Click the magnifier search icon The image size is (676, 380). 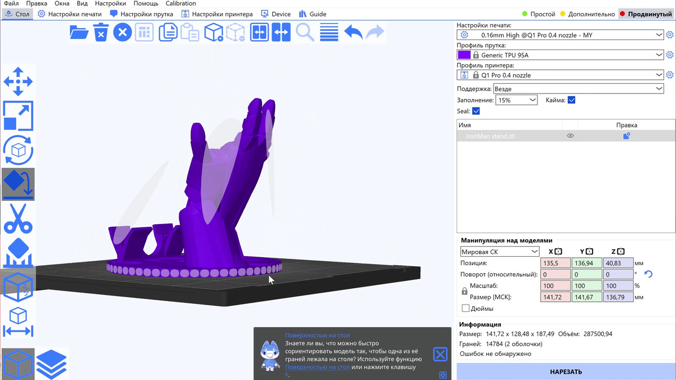coord(305,33)
